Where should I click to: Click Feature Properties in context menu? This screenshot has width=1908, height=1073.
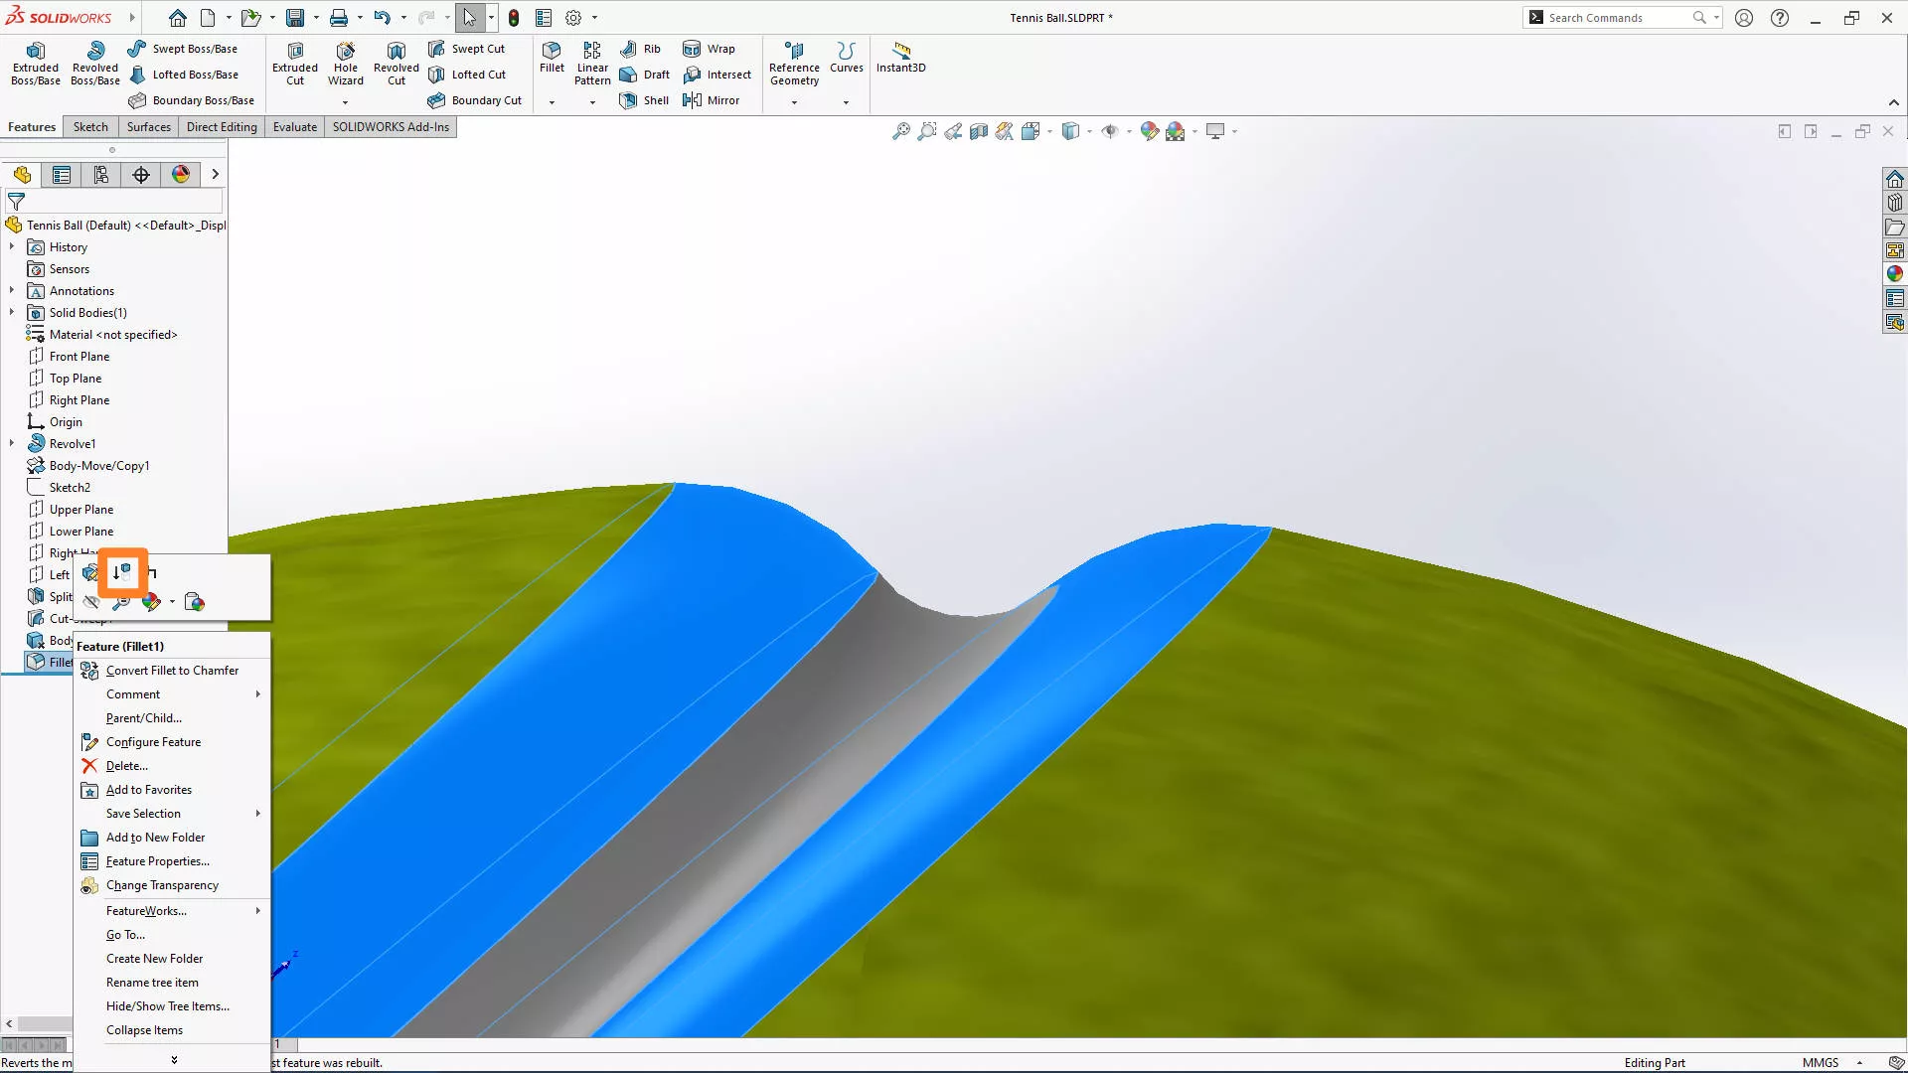click(158, 860)
